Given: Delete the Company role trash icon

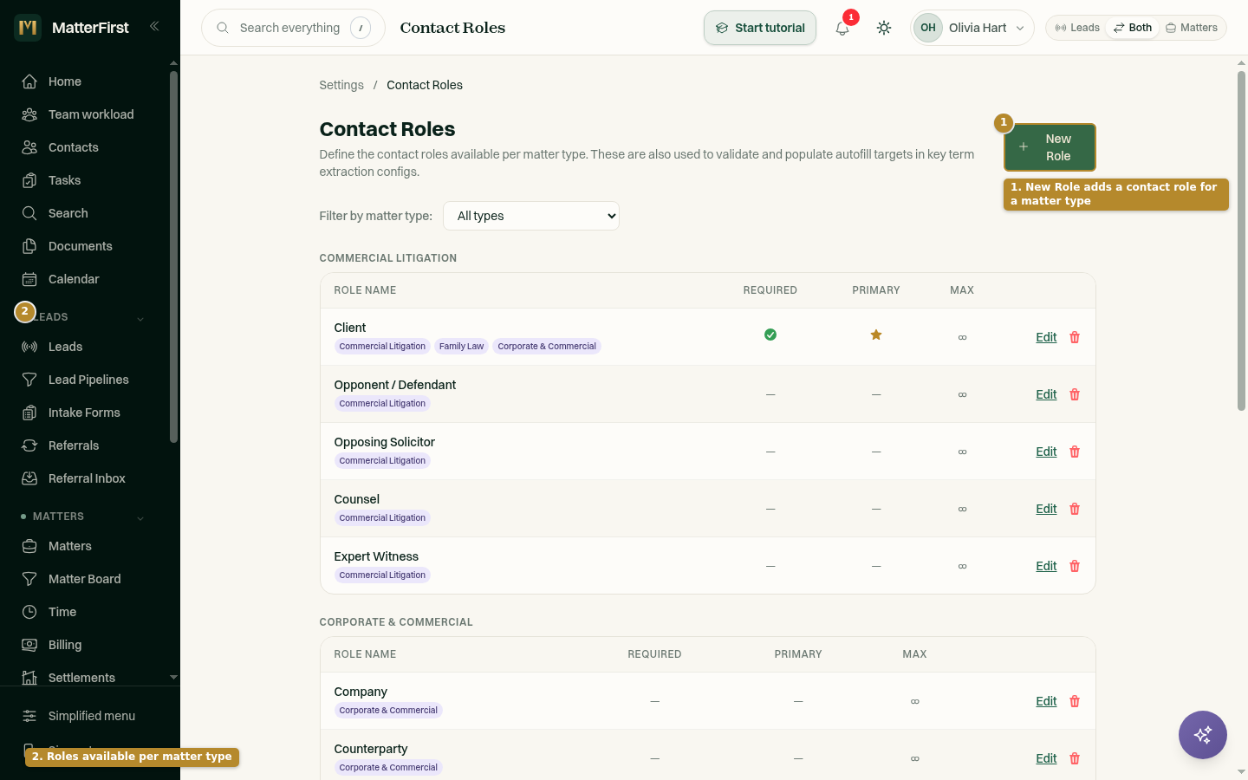Looking at the screenshot, I should [1075, 701].
